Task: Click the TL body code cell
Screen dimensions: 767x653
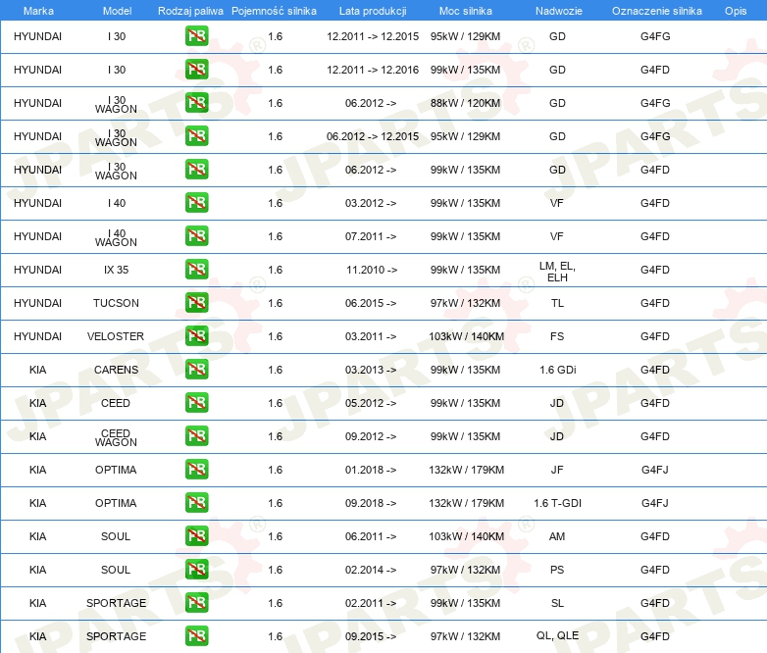Action: click(557, 303)
